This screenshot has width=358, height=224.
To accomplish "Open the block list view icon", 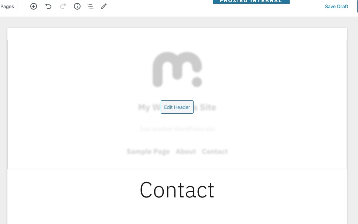I will pyautogui.click(x=91, y=6).
